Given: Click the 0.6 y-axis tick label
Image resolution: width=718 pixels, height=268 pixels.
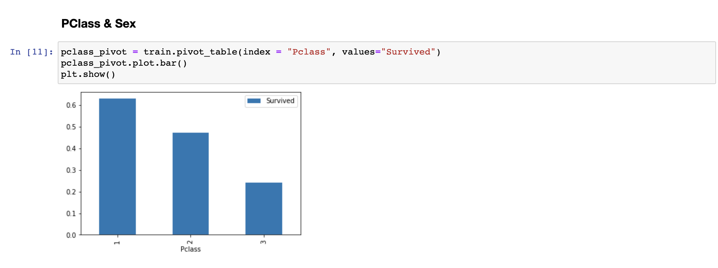Looking at the screenshot, I should coord(71,105).
